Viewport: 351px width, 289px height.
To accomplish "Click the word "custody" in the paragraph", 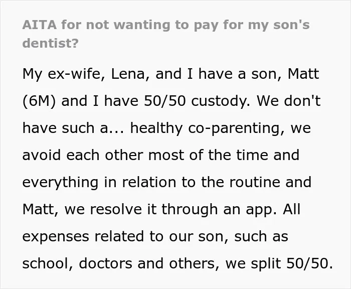I will click(220, 101).
